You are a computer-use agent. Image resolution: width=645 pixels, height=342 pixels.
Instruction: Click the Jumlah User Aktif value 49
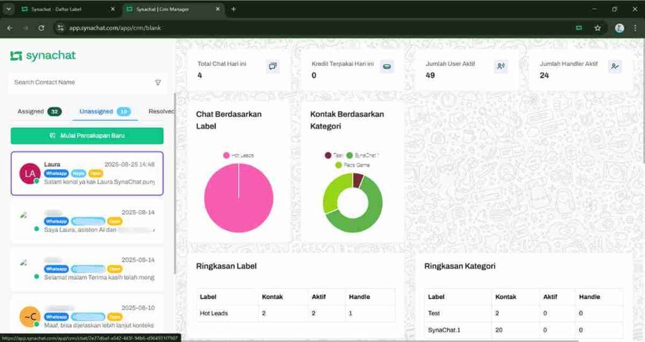click(430, 75)
